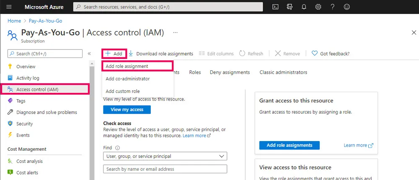Viewport: 419px width, 180px height.
Task: Click the View my access button
Action: click(x=127, y=110)
